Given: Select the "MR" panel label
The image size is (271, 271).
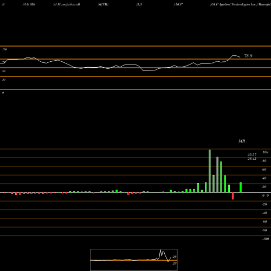Looking at the screenshot, I should (242, 141).
